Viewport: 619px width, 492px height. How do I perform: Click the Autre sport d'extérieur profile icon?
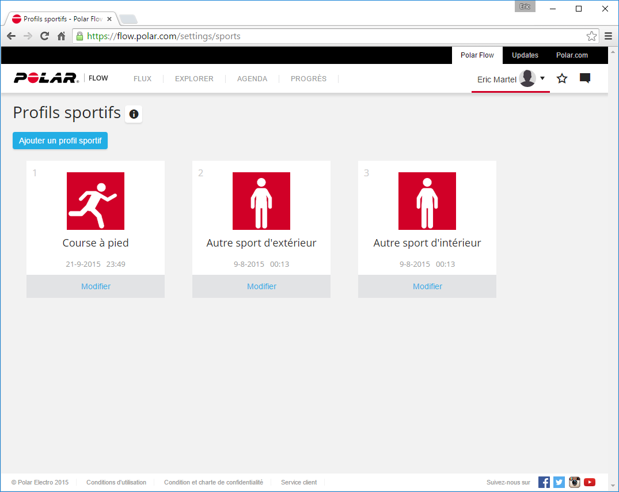pyautogui.click(x=261, y=201)
